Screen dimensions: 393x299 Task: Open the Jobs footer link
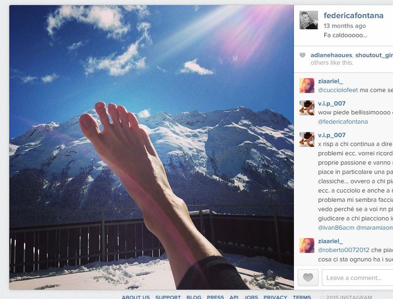(251, 297)
